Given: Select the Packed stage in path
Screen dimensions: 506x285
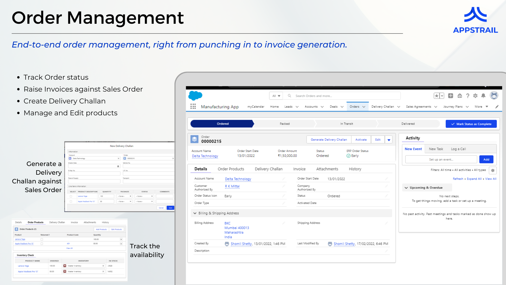Looking at the screenshot, I should click(285, 124).
